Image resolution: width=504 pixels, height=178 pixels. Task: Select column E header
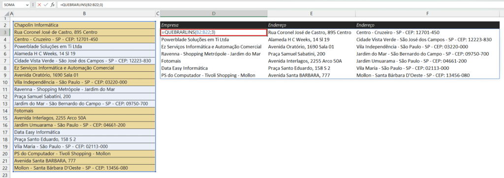(x=311, y=14)
